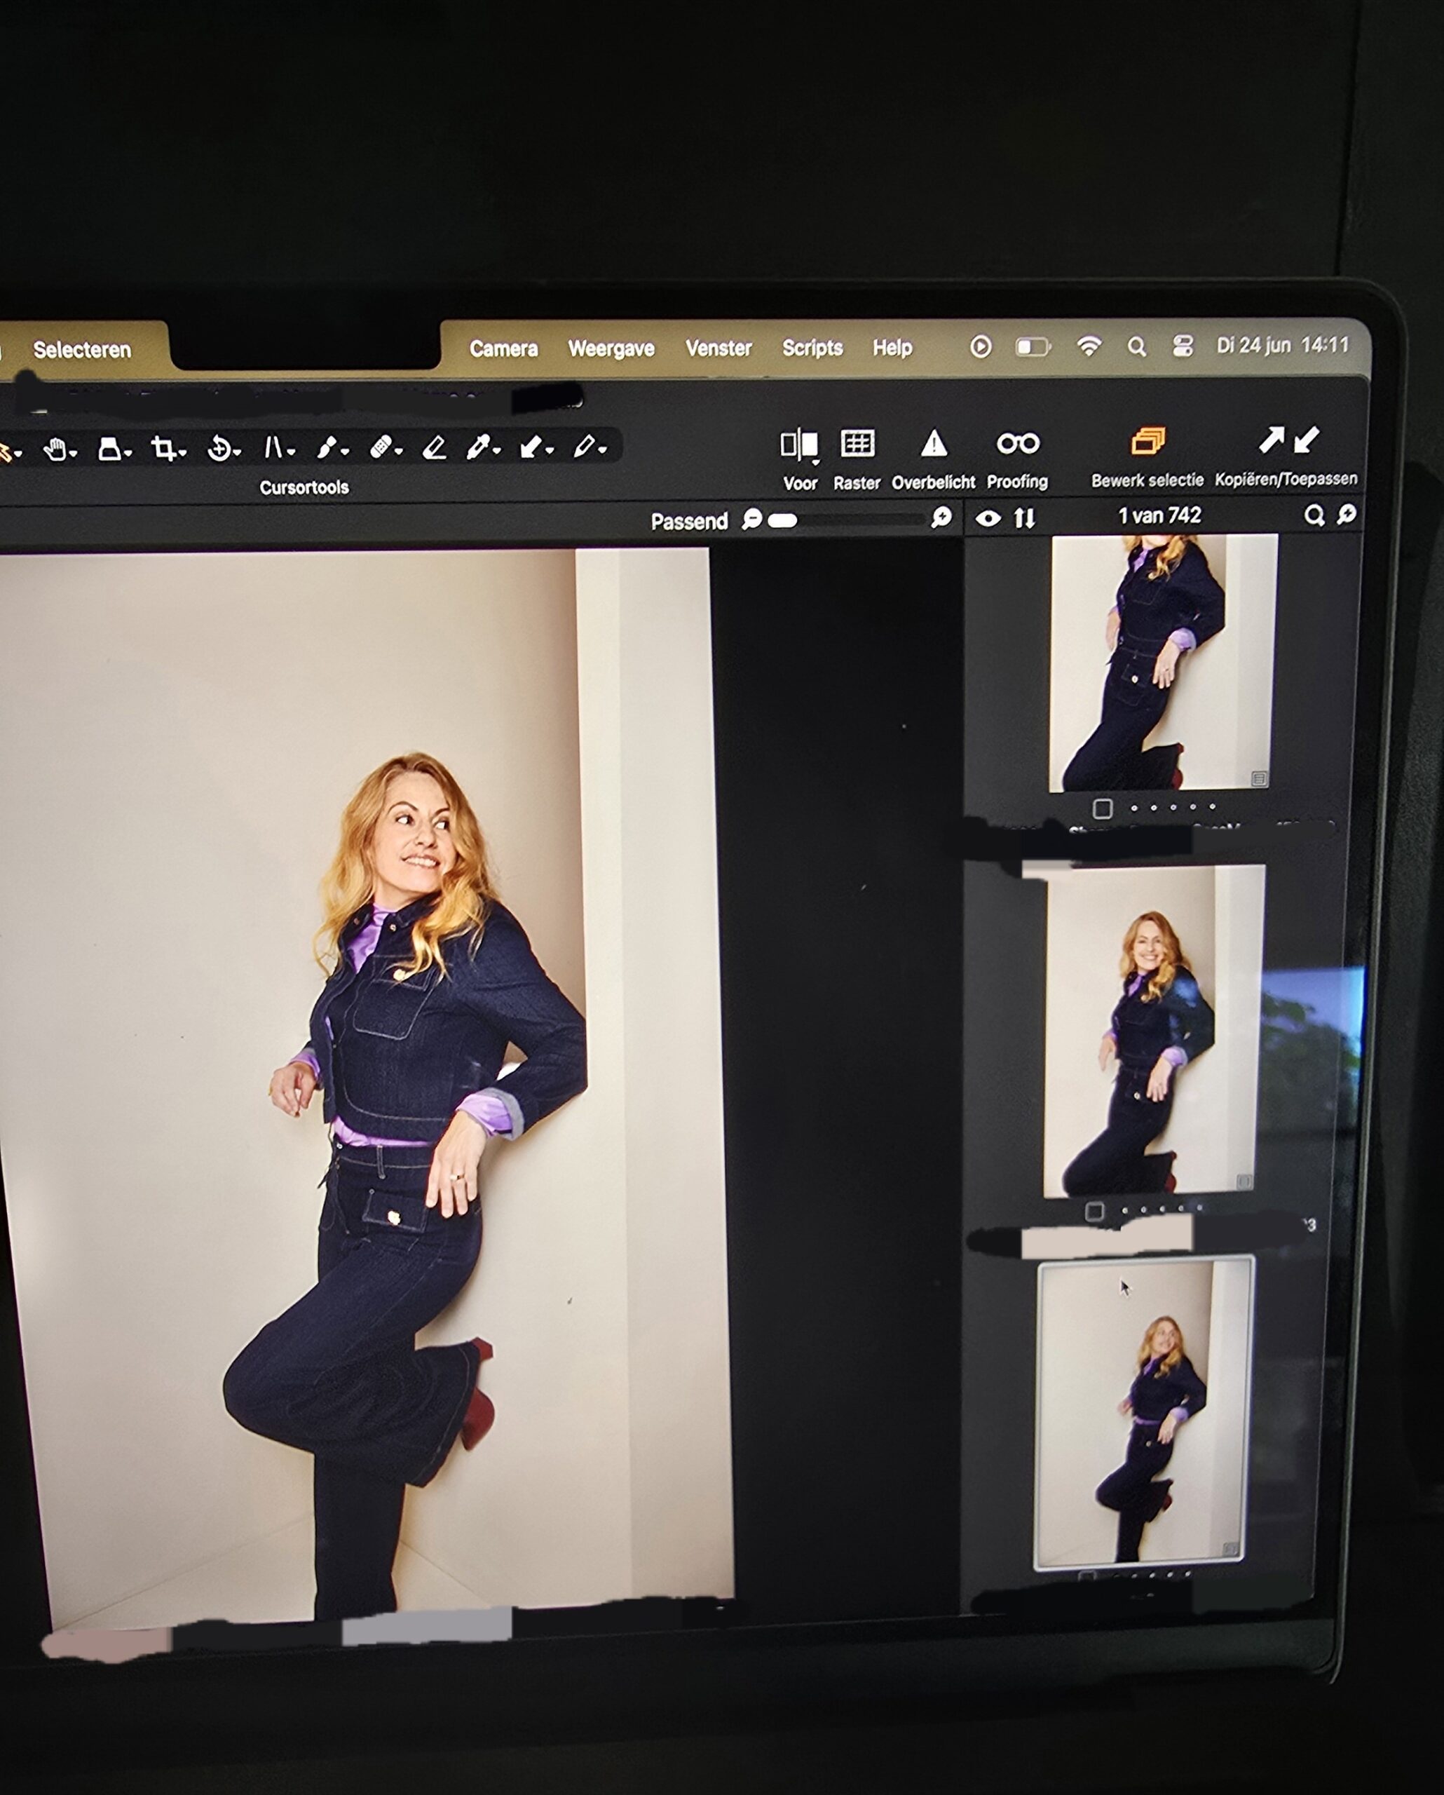Open the Wi-Fi menu bar icon
This screenshot has width=1444, height=1795.
point(1089,346)
